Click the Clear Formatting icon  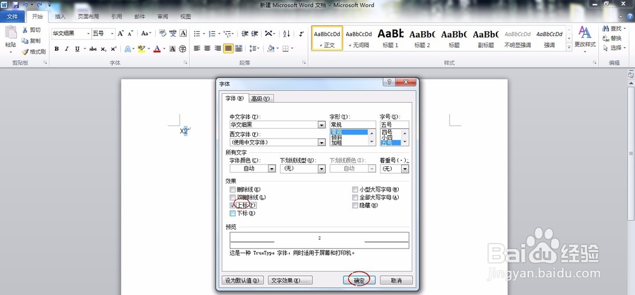click(x=163, y=33)
